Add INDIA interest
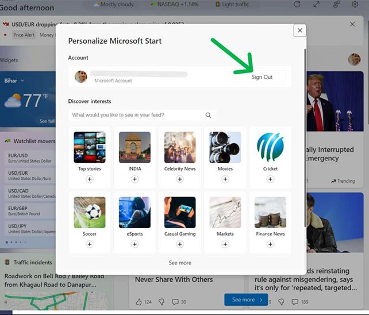 pos(134,179)
